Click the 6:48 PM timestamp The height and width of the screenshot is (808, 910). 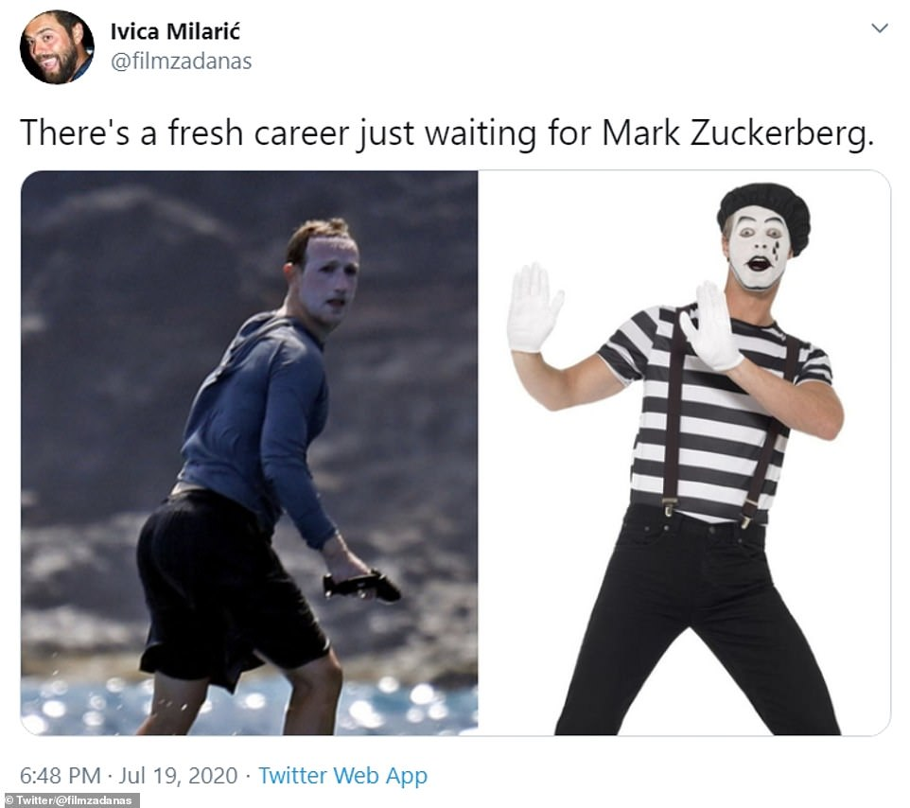coord(61,776)
